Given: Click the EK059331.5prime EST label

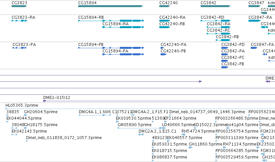Looking at the screenshot, I should 169,144.
